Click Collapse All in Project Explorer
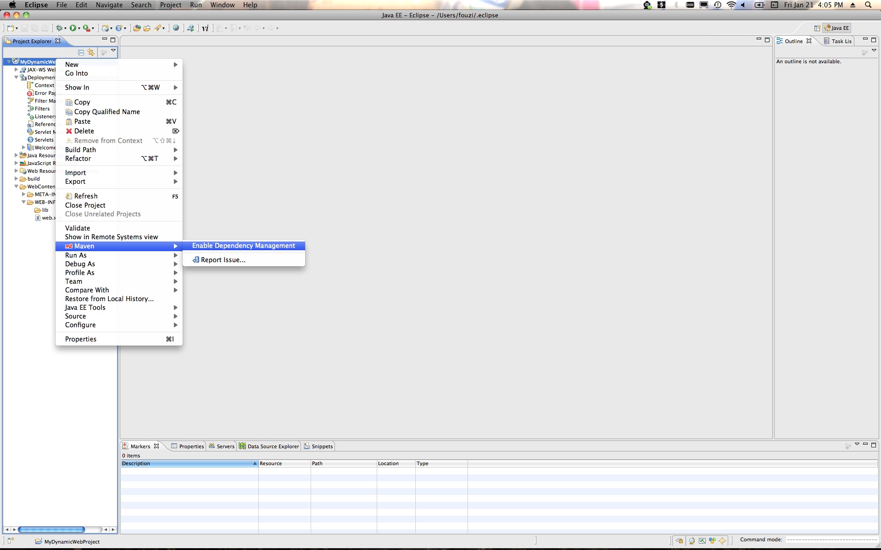Screen dimensions: 881x550 (81, 52)
